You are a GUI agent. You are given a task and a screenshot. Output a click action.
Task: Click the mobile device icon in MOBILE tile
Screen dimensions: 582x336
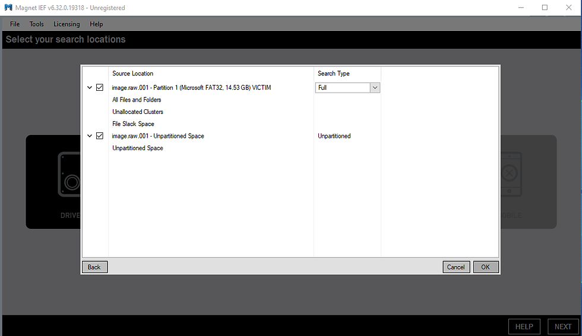click(511, 175)
